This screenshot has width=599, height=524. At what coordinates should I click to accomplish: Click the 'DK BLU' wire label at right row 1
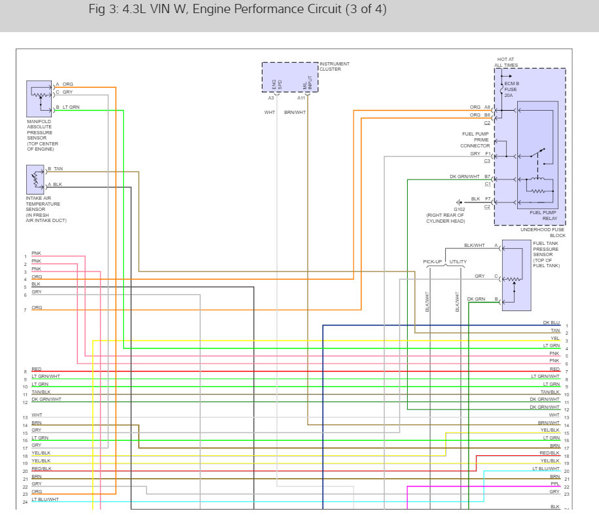551,322
